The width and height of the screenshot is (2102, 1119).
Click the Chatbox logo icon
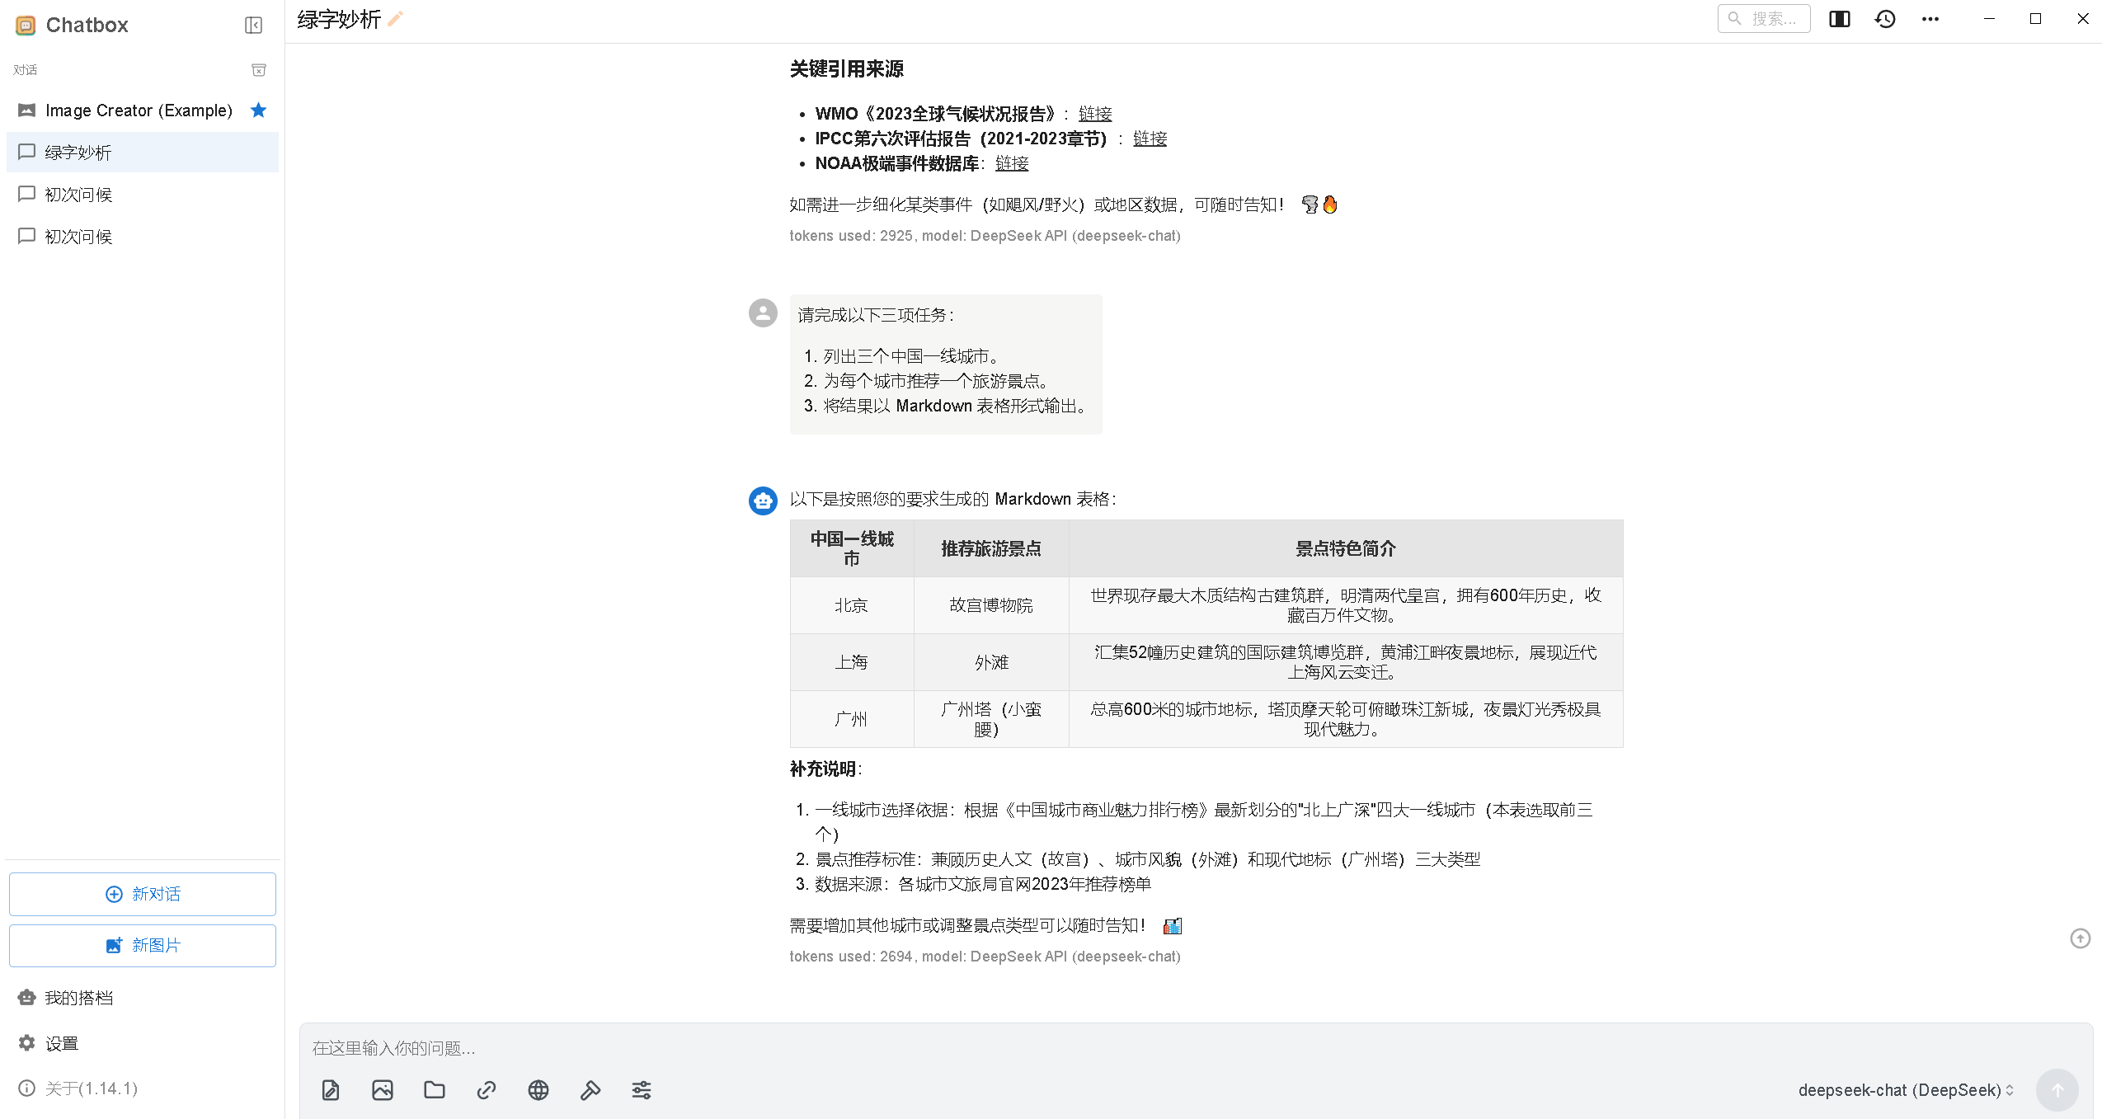coord(26,26)
